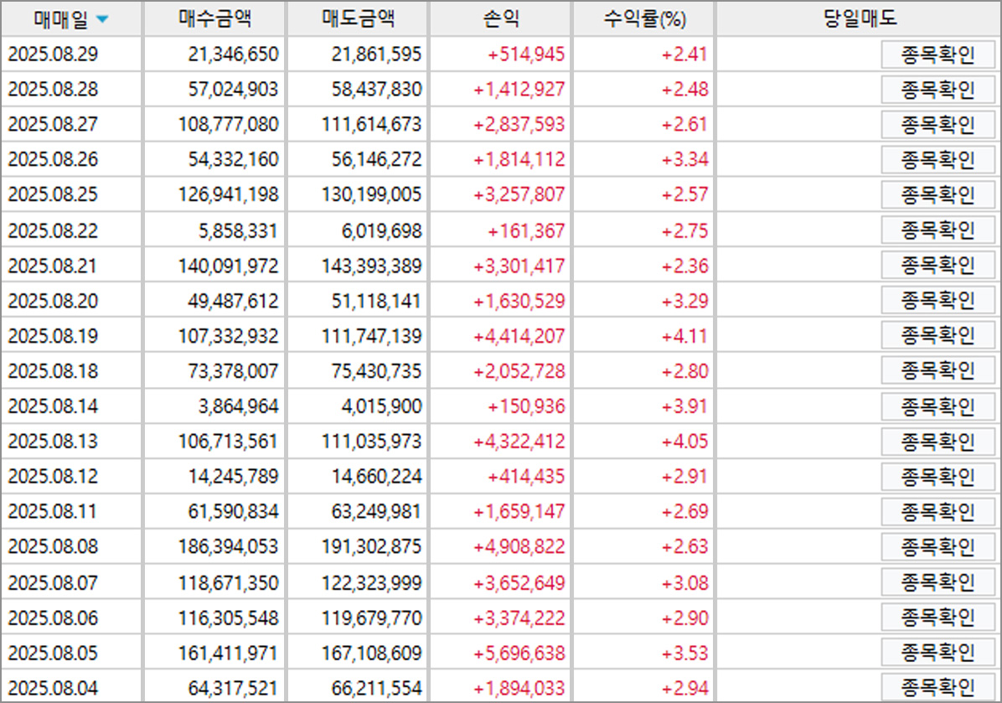
Task: Click the profit value +5,696,638
Action: [519, 654]
